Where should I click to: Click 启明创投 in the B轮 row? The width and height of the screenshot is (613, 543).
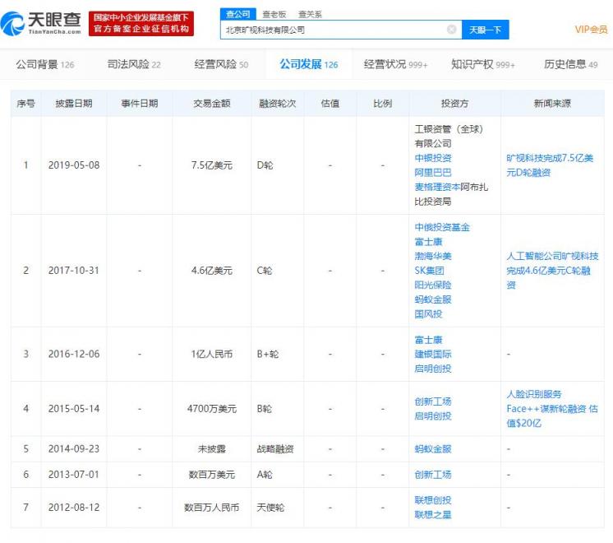pyautogui.click(x=433, y=416)
